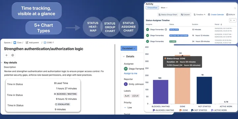Open the rows count dropdown showing 5
Screen dimensions: 238x119
pyautogui.click(x=232, y=20)
